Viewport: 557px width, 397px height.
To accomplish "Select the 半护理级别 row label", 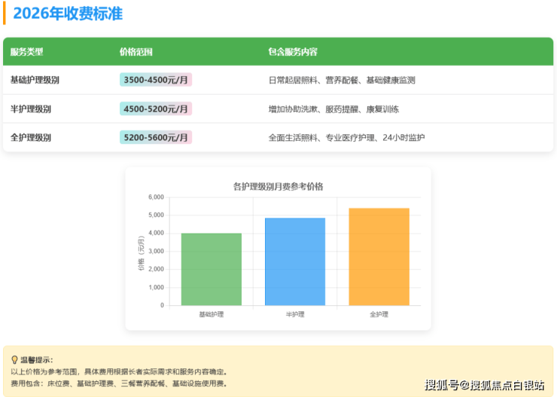I will point(31,108).
